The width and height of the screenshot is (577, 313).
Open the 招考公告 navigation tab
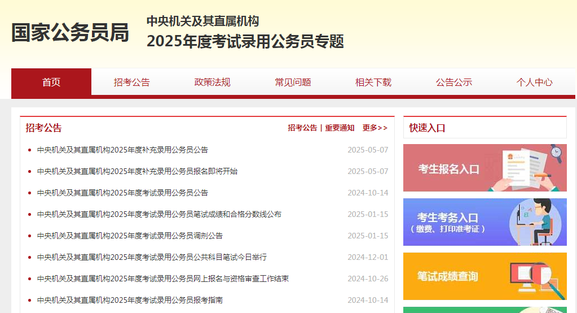[x=131, y=82]
